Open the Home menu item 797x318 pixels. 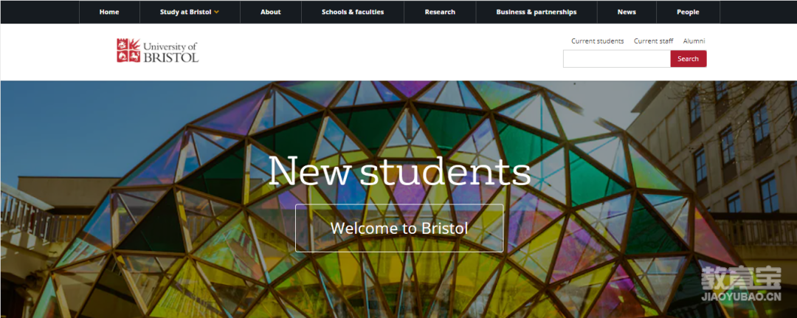109,13
